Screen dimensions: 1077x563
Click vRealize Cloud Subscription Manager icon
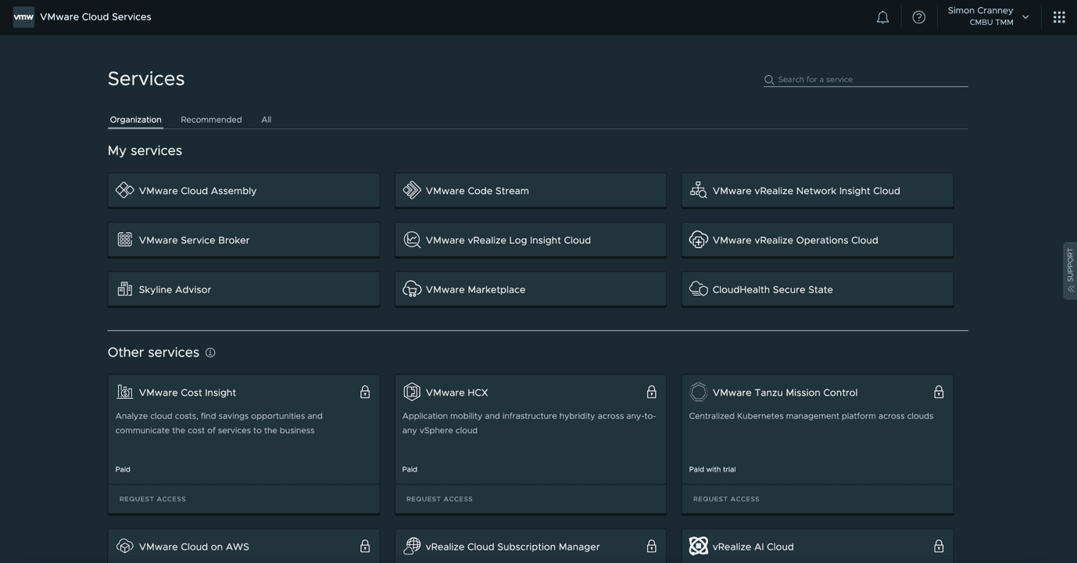click(412, 546)
